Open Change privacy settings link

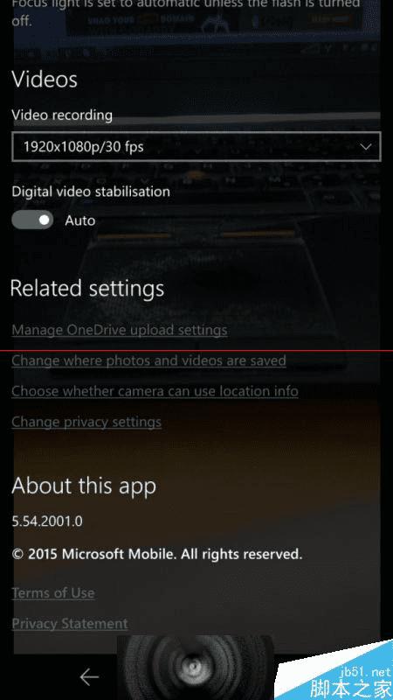(x=86, y=422)
